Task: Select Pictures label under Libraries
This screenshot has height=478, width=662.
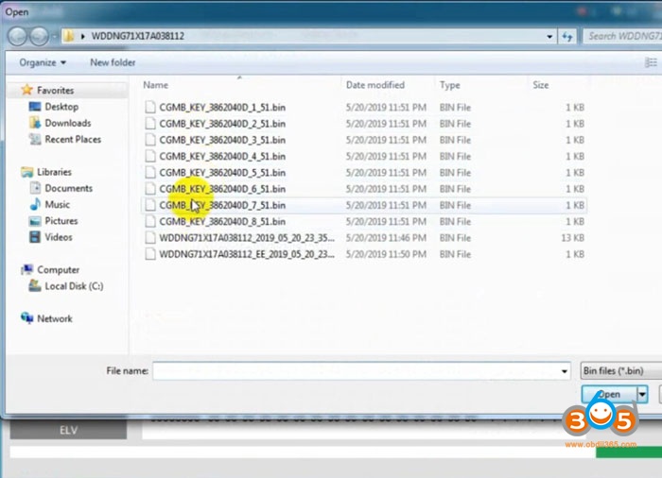Action: tap(61, 221)
